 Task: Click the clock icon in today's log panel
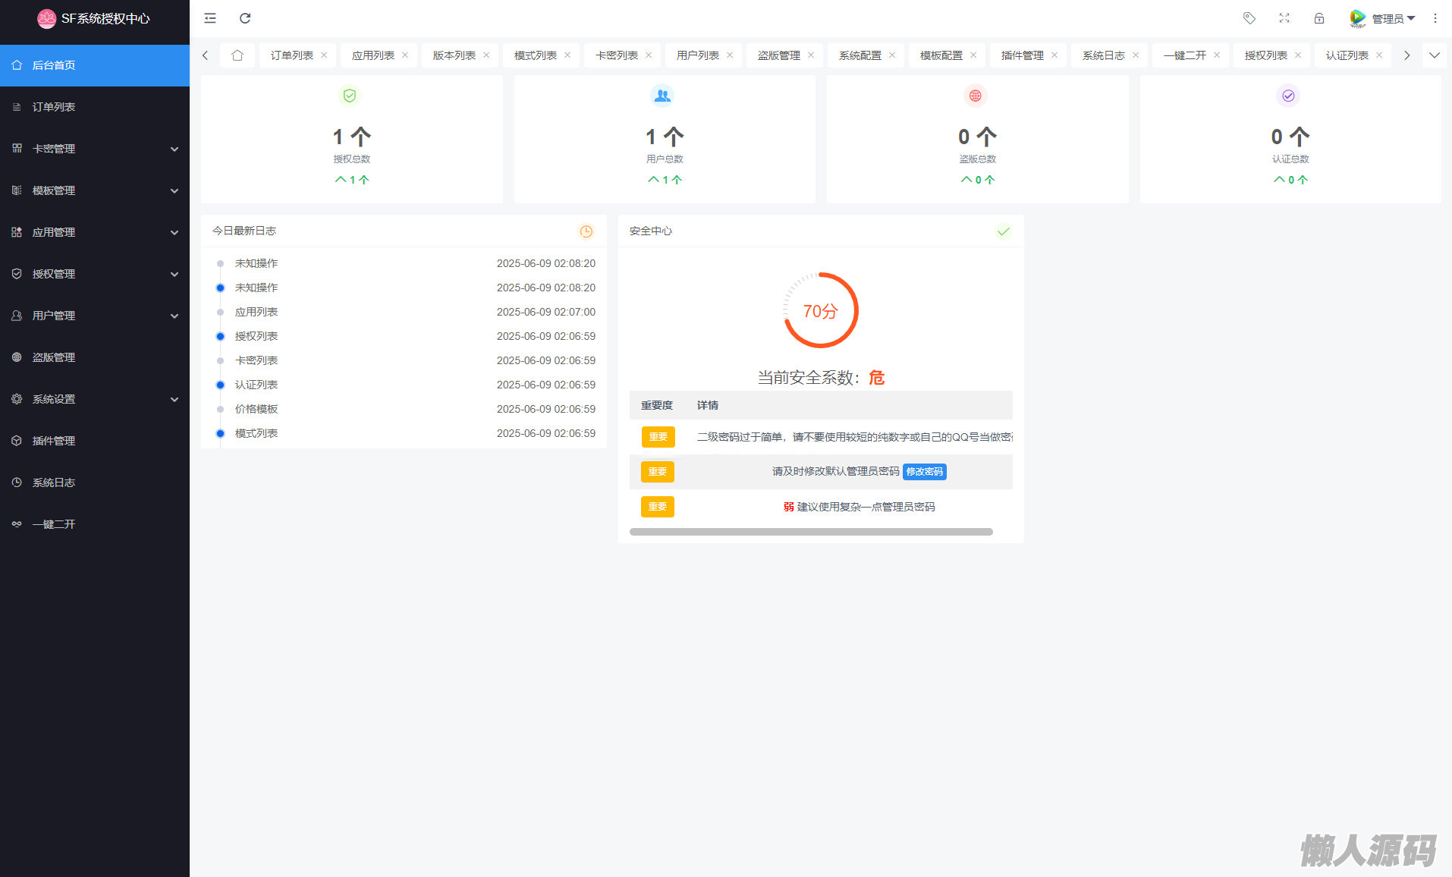(x=586, y=231)
